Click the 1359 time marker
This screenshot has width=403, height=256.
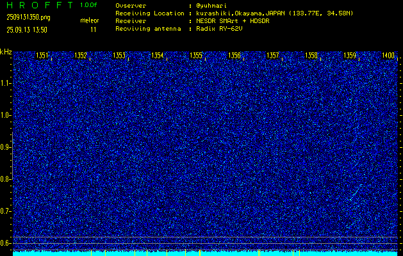coord(350,56)
